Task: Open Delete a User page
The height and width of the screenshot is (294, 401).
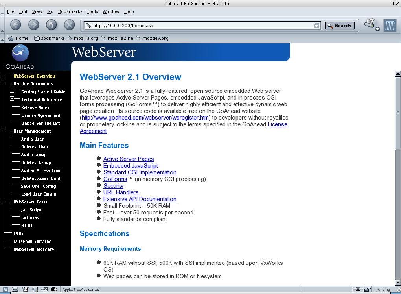Action: 35,147
